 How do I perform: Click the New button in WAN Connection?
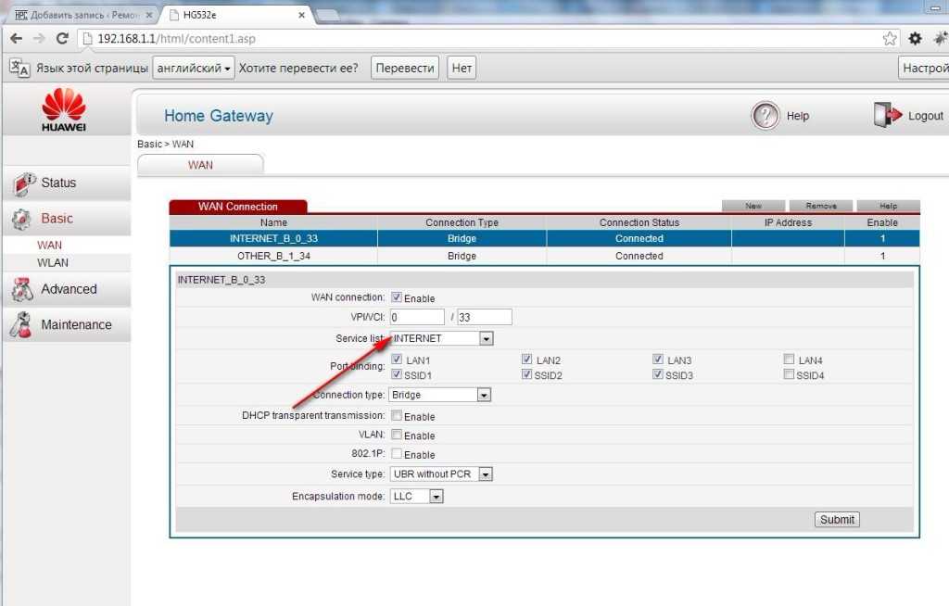[753, 206]
